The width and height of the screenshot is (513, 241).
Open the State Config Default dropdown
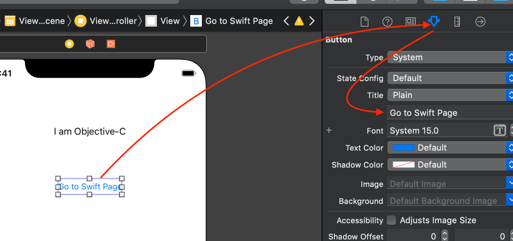click(x=450, y=78)
